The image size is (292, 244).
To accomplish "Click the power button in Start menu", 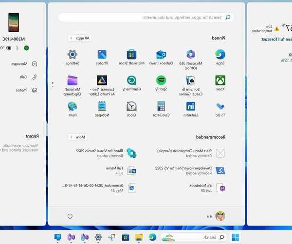I will [70, 216].
